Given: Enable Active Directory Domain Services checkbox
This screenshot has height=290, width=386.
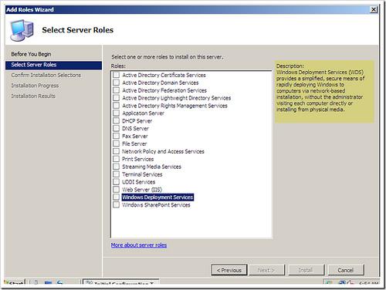Looking at the screenshot, I should 116,83.
